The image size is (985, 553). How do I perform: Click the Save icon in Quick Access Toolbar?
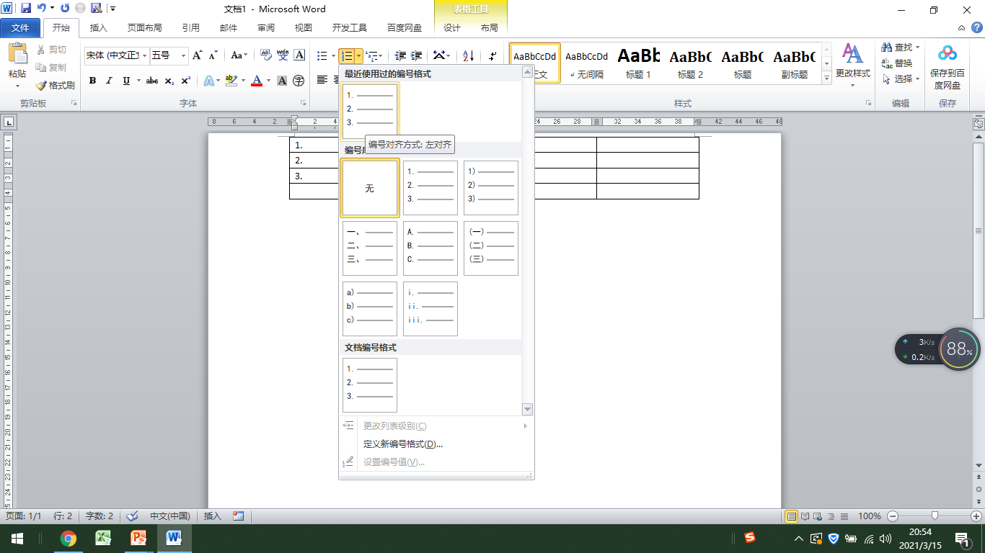point(26,9)
